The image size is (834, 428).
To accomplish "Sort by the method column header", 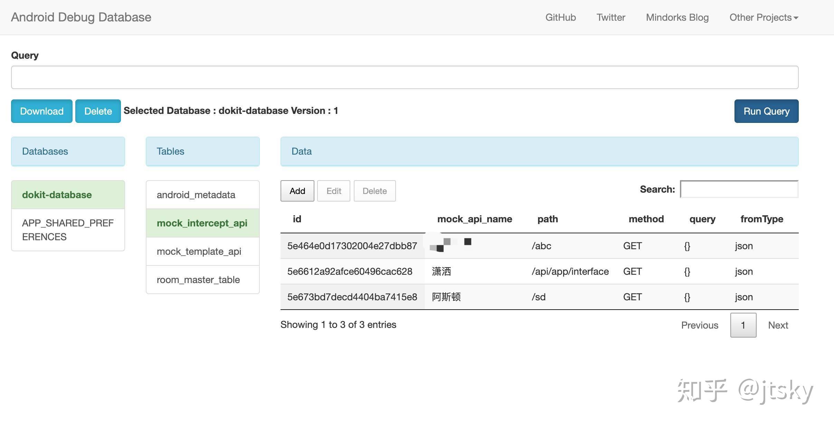I will (646, 219).
